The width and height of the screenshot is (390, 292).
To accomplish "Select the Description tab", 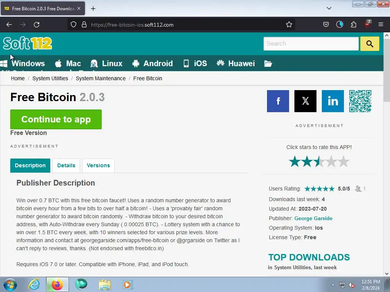I will coord(30,166).
